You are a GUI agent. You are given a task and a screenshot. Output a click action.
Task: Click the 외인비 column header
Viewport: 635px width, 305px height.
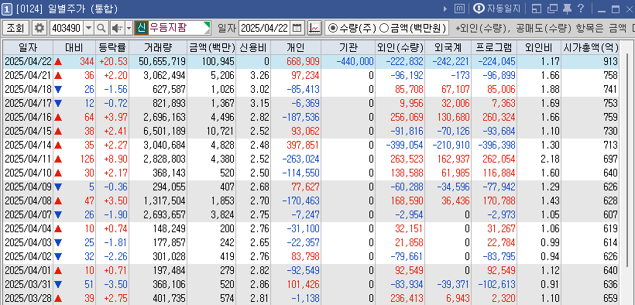tap(539, 48)
